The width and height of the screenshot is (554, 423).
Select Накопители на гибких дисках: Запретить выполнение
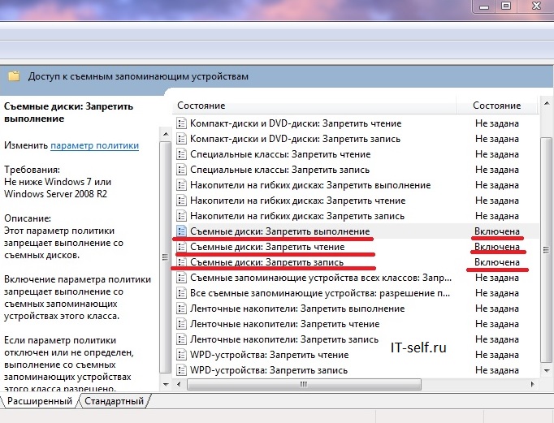[x=310, y=185]
